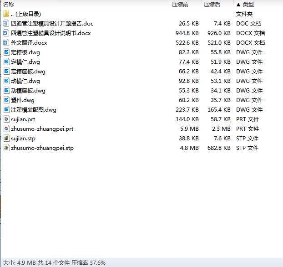Click the STP icon for sujian.stp
Screen dimensions: 283x267
pyautogui.click(x=6, y=139)
